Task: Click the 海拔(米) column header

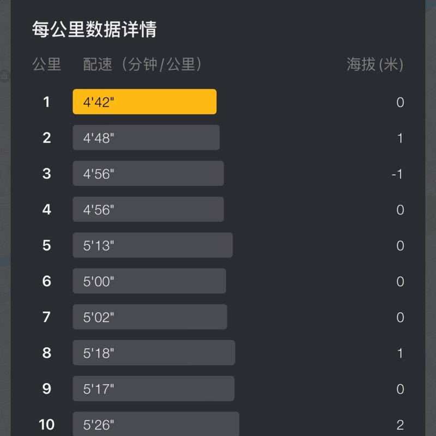Action: click(x=375, y=64)
